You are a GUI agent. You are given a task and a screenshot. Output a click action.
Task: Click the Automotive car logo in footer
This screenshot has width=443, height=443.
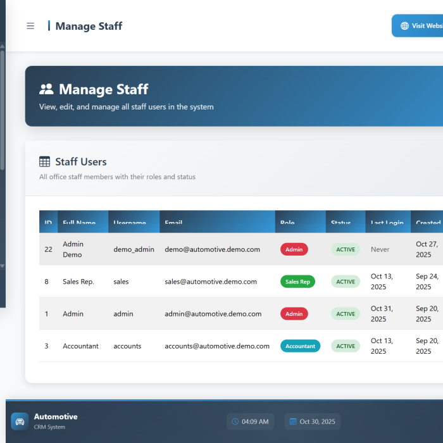pyautogui.click(x=20, y=421)
